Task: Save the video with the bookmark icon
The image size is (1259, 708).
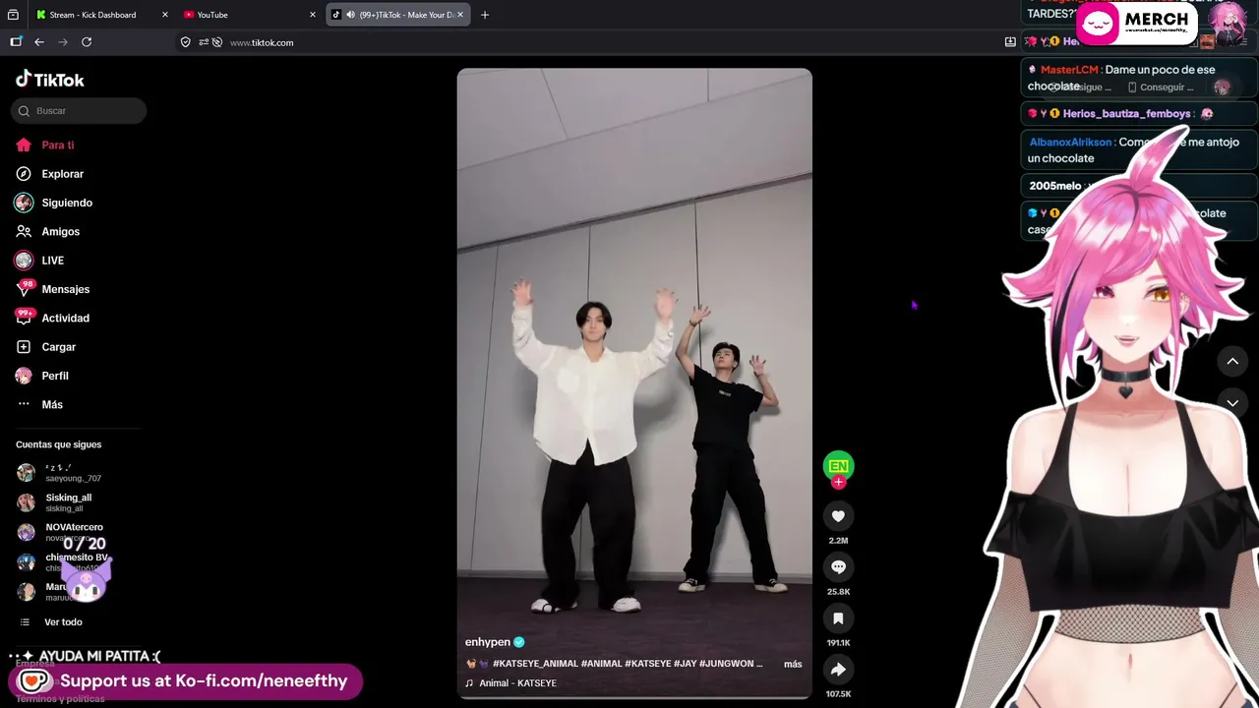Action: 838,619
